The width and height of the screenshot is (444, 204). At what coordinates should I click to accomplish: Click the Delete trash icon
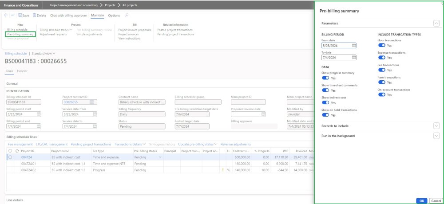coord(35,15)
